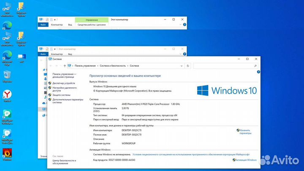
Task: Click Настройка удаленного доступа link
Action: pyautogui.click(x=64, y=89)
